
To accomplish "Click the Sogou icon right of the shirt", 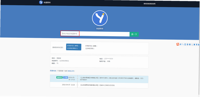I will [x=196, y=45].
